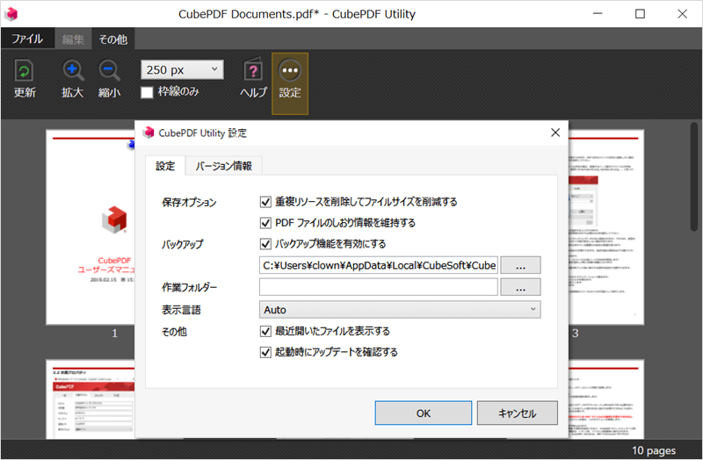Browse for the 作業フォルダー location

point(520,287)
